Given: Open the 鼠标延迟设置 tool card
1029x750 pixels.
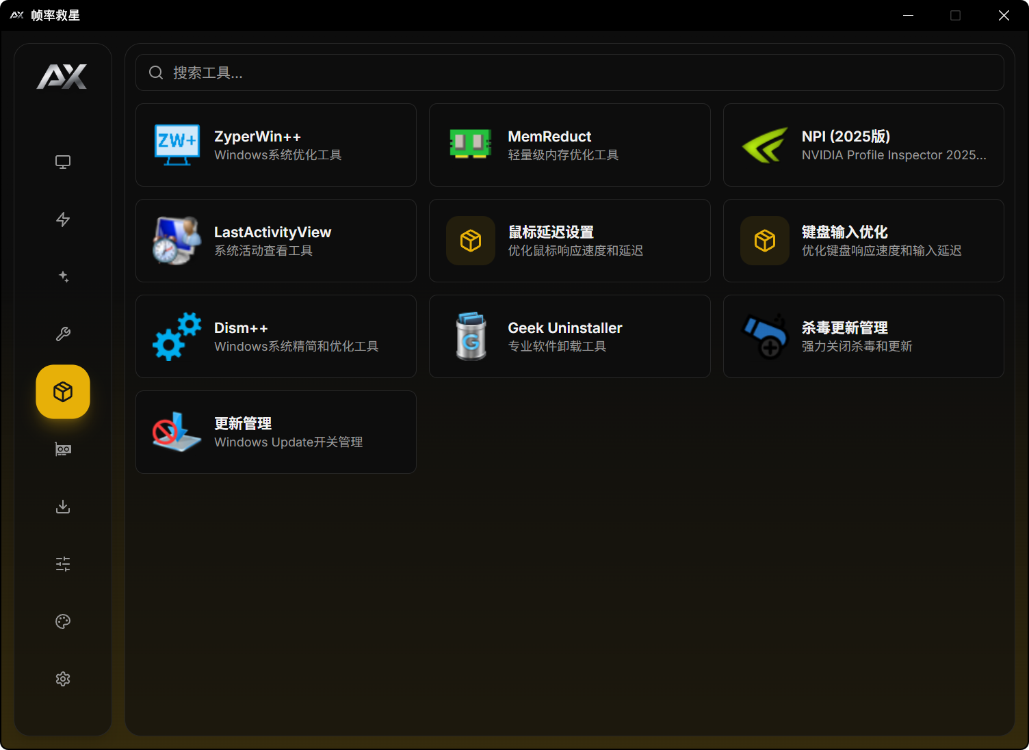Looking at the screenshot, I should pyautogui.click(x=569, y=241).
